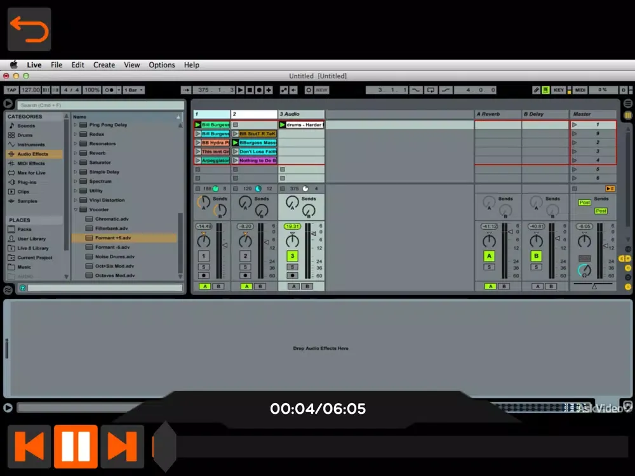Expand the Reverb folder
This screenshot has width=635, height=476.
pos(76,153)
